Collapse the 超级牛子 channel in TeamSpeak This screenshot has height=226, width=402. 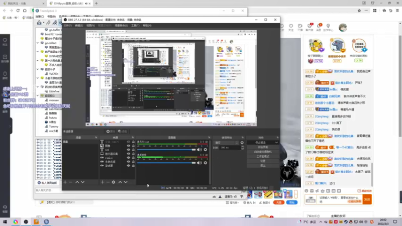coord(38,69)
